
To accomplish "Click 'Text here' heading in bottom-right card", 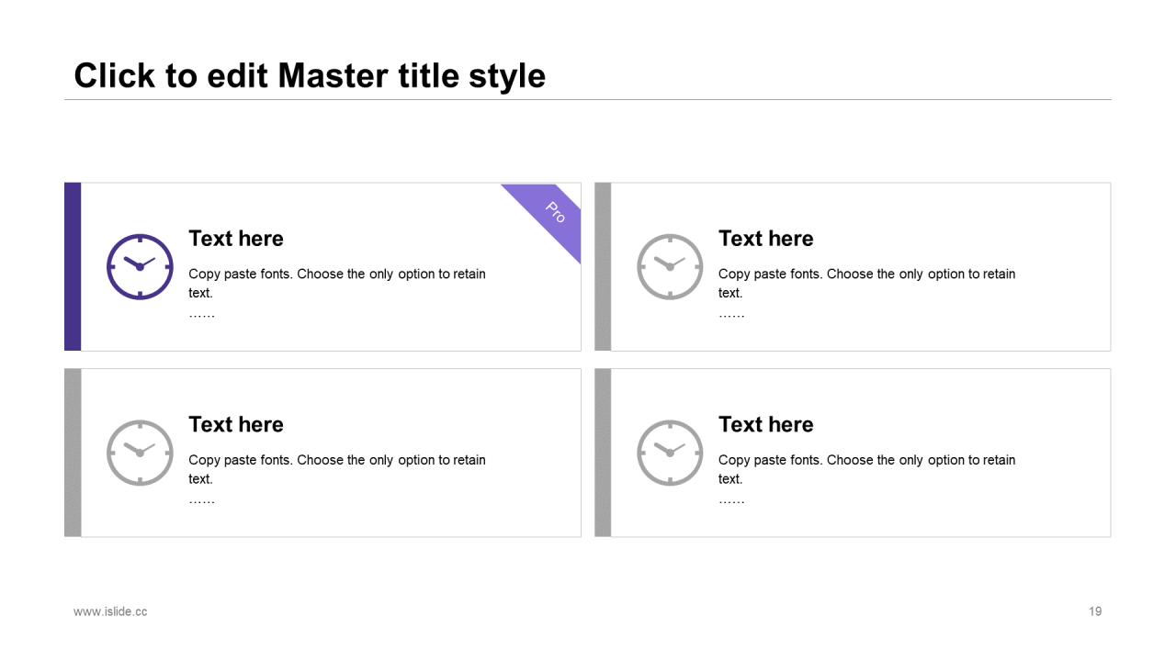I will click(766, 425).
